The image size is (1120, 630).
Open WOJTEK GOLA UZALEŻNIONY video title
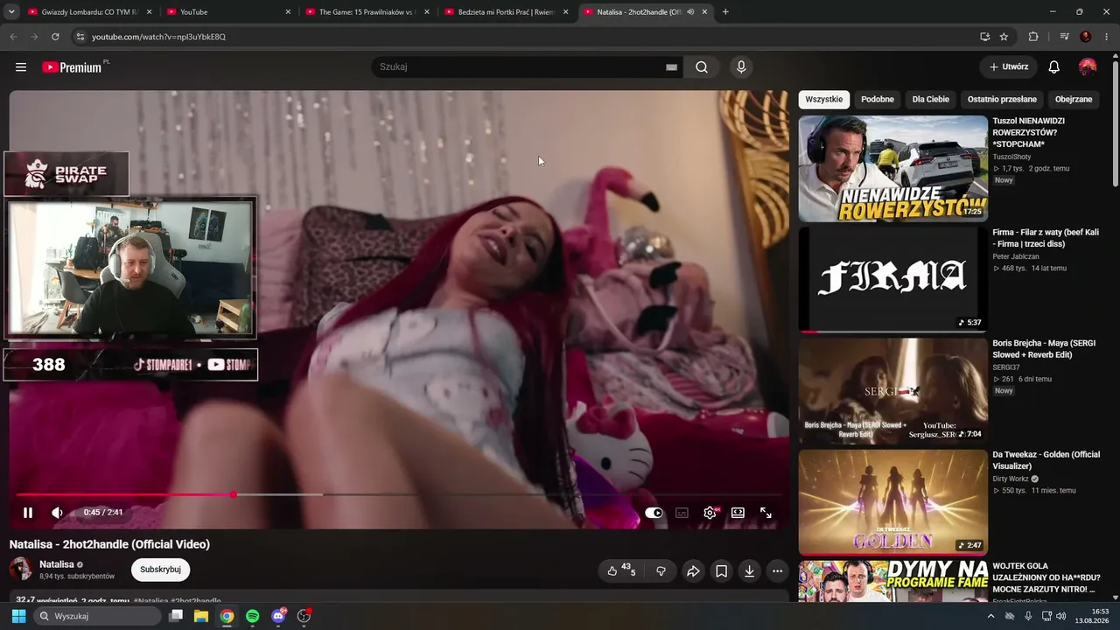click(x=1048, y=577)
